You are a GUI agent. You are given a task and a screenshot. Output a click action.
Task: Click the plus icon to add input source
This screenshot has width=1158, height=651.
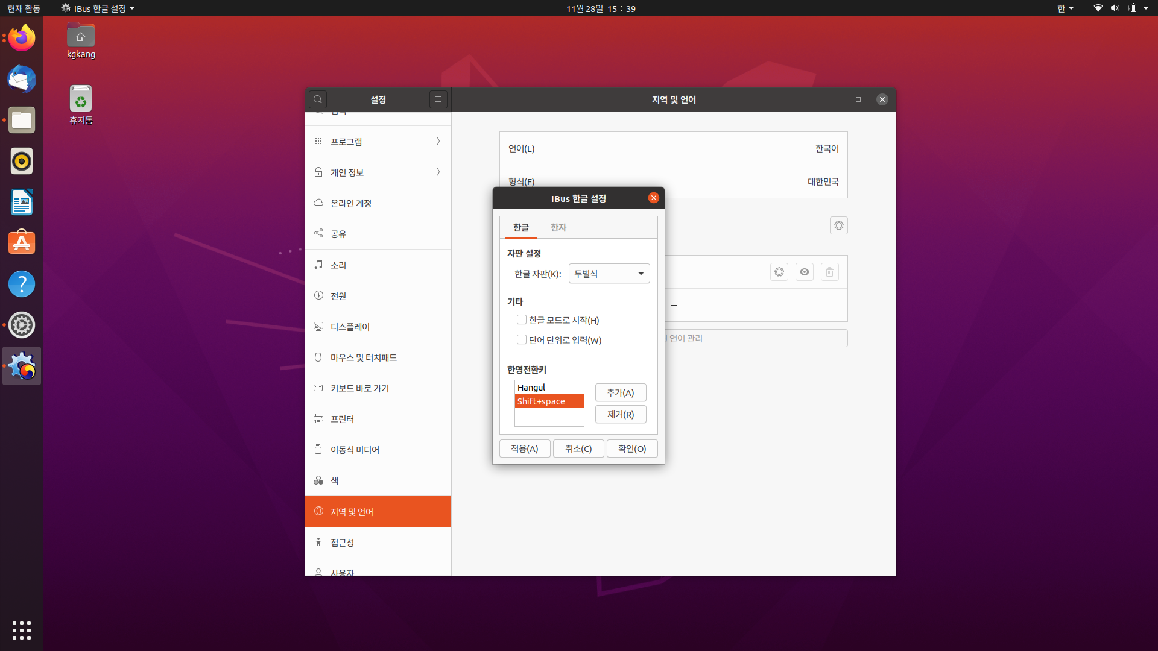coord(674,305)
